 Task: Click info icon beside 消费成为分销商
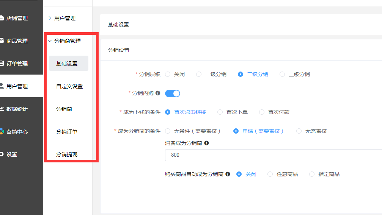click(206, 143)
